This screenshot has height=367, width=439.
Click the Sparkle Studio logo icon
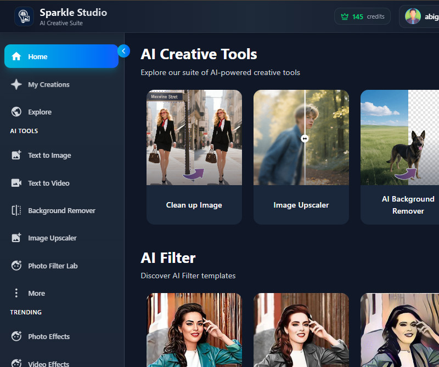(x=24, y=16)
